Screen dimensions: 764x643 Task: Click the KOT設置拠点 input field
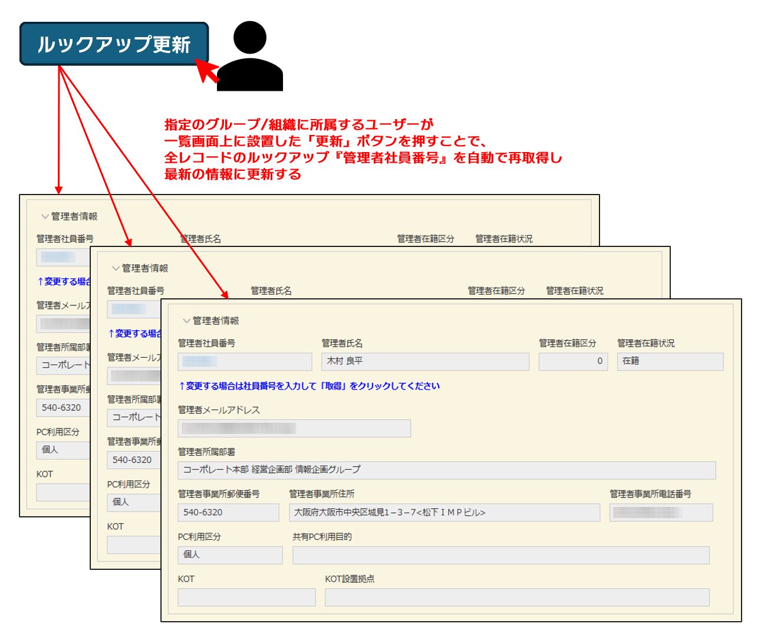(516, 597)
